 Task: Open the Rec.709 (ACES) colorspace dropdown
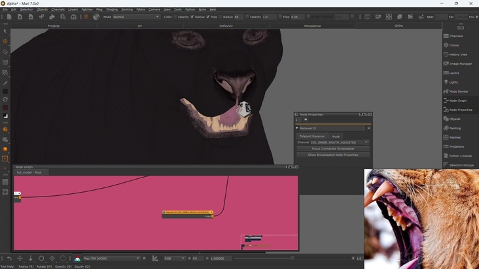(111, 259)
